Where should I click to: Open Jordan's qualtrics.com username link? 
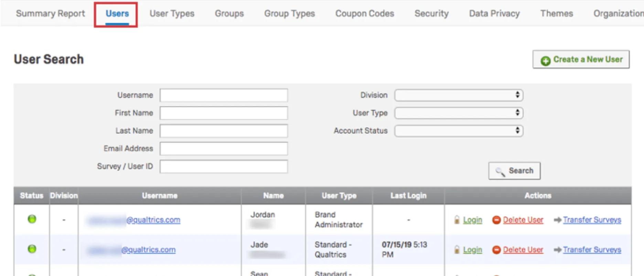153,220
